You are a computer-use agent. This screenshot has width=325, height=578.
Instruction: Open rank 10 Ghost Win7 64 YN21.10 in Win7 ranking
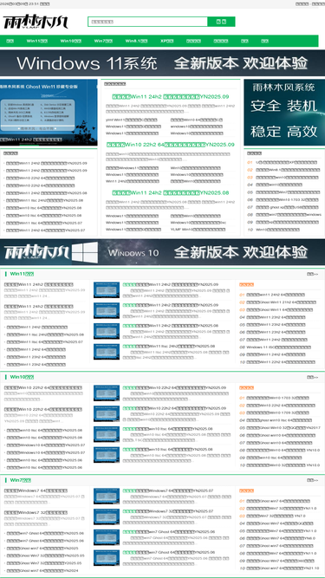point(283,568)
